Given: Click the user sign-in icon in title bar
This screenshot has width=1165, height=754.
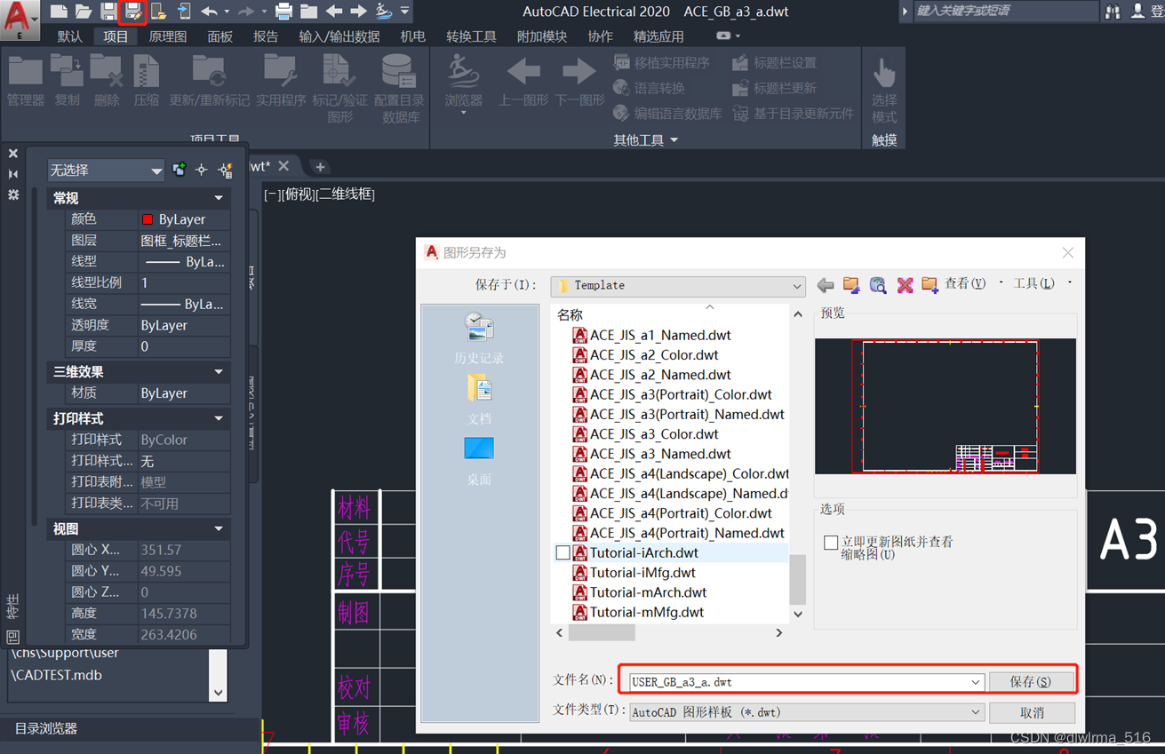Looking at the screenshot, I should 1137,12.
